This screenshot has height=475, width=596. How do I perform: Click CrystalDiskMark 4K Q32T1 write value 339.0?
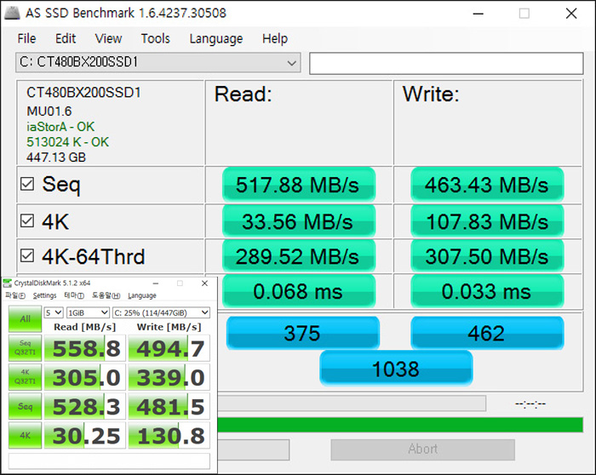(x=169, y=377)
